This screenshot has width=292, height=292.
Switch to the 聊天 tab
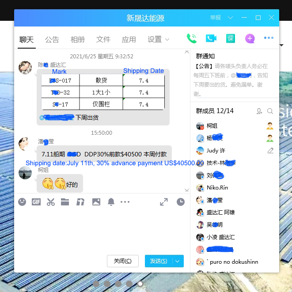27,40
